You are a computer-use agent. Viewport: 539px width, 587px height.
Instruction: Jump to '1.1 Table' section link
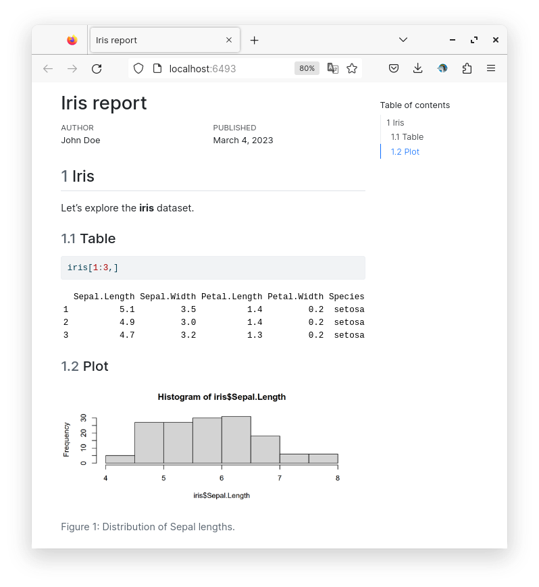click(407, 137)
